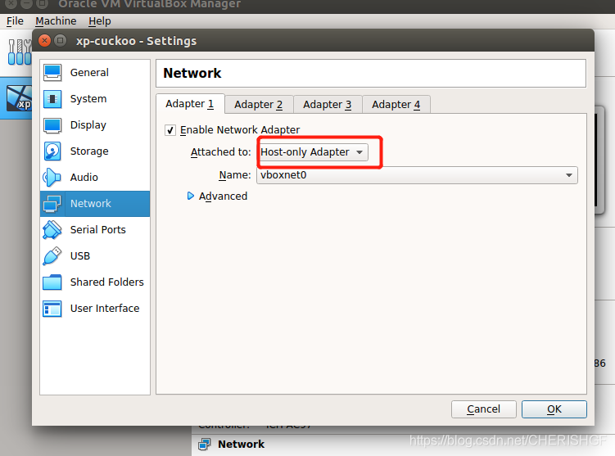Screen dimensions: 615x456
Task: Select the User Interface window icon
Action: 52,309
